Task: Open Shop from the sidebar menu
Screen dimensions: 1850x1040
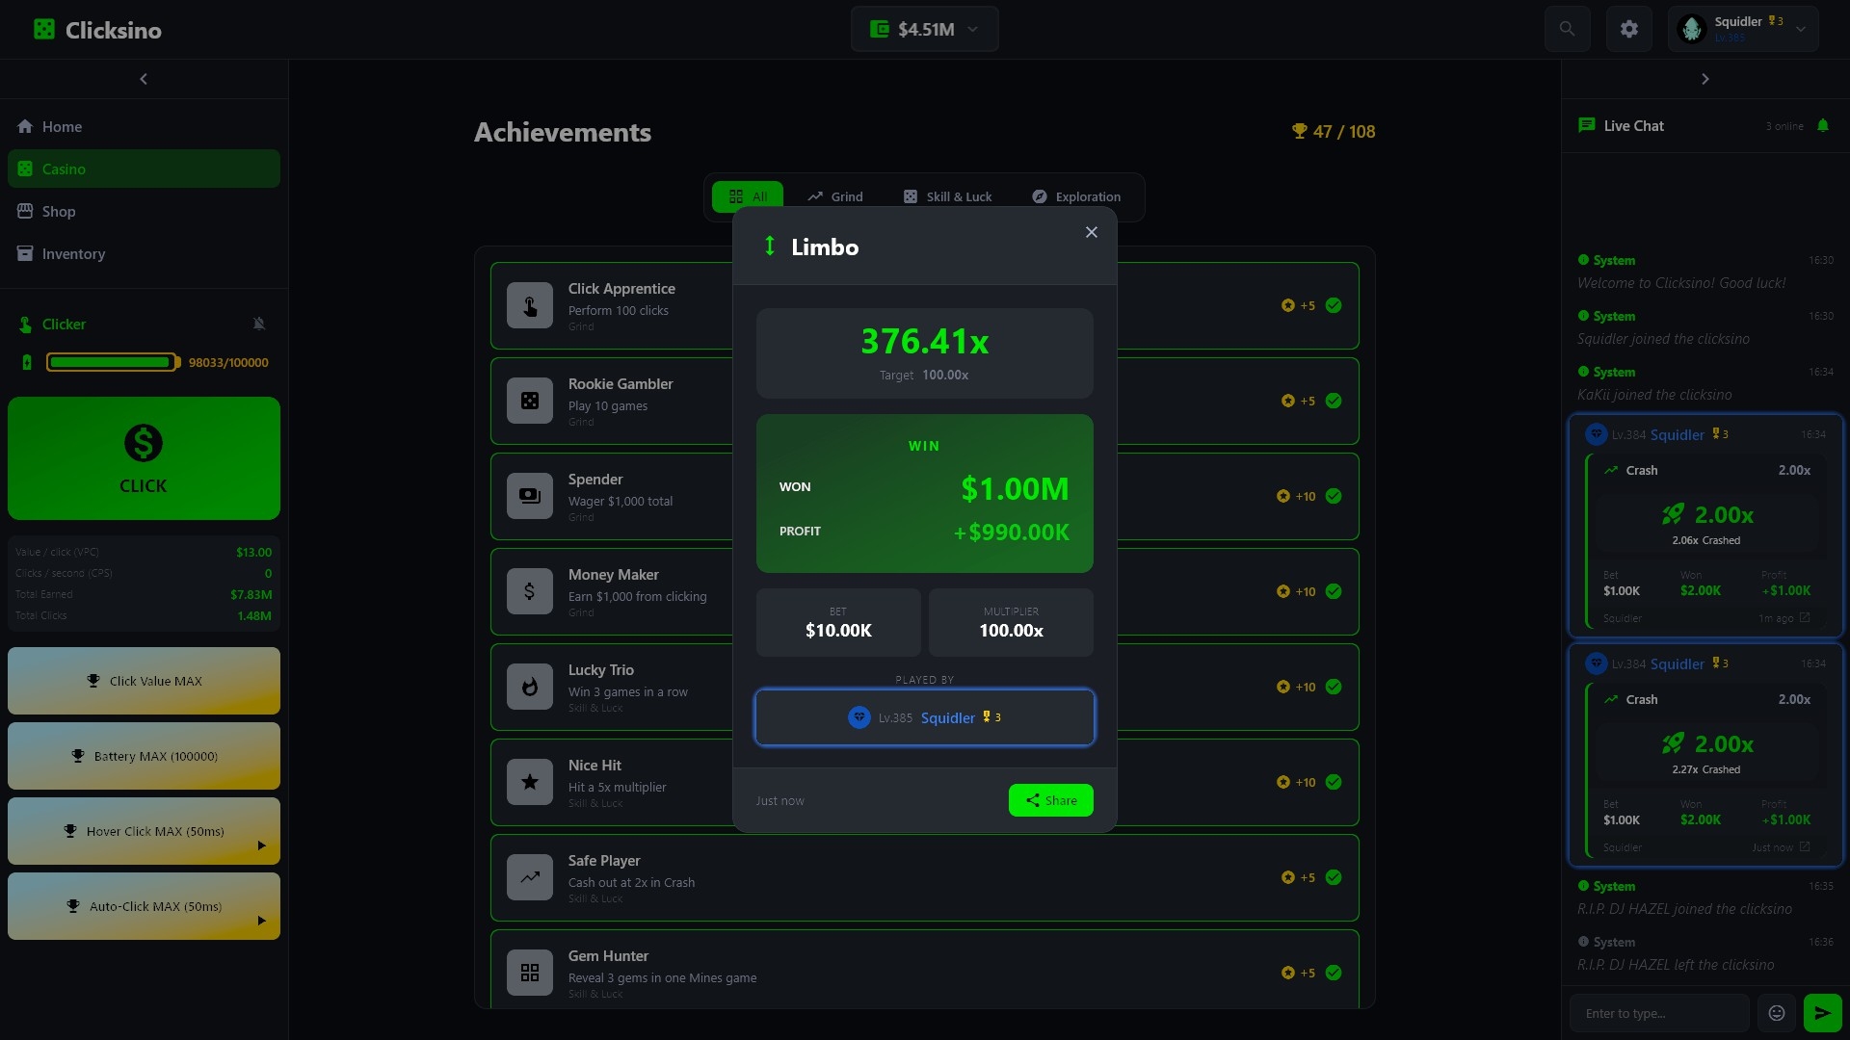Action: tap(59, 212)
